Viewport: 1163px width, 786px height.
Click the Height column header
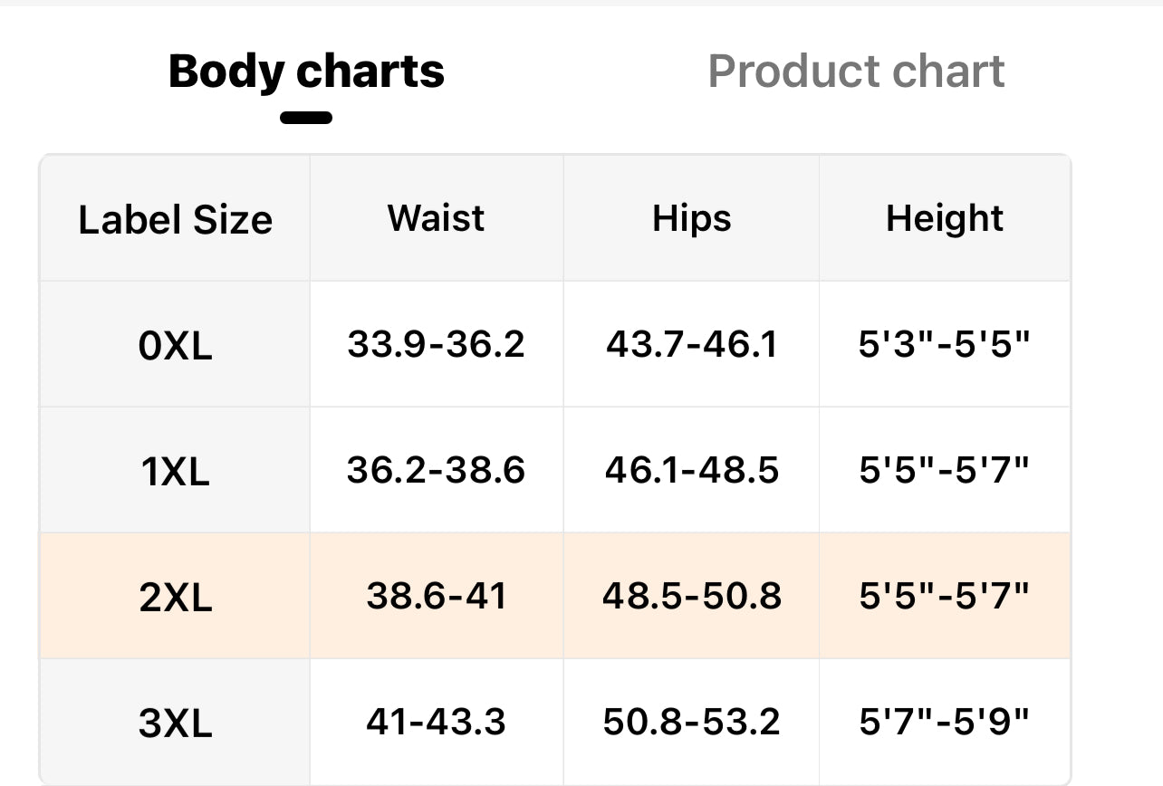point(945,218)
